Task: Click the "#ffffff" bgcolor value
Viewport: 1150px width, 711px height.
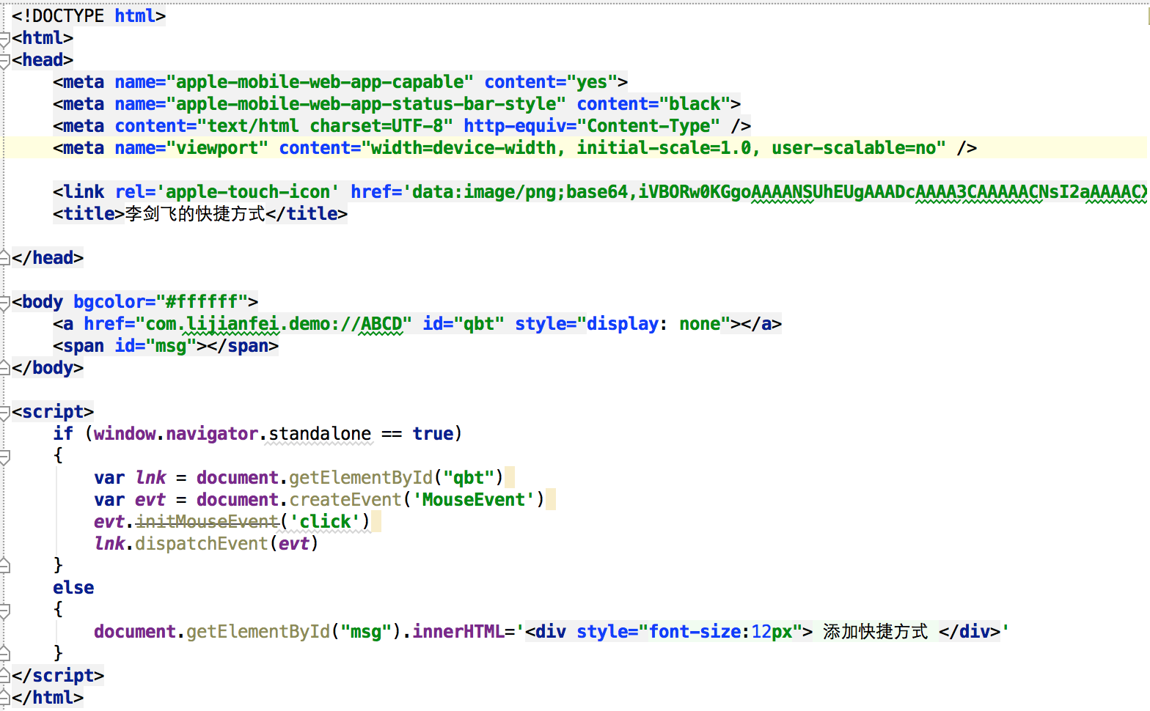Action: tap(202, 302)
